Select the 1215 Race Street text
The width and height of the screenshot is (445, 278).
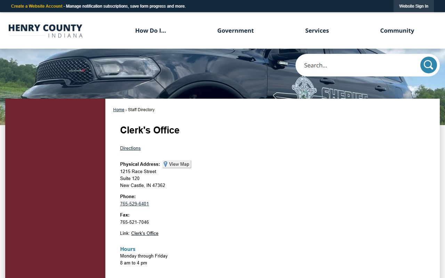click(138, 172)
